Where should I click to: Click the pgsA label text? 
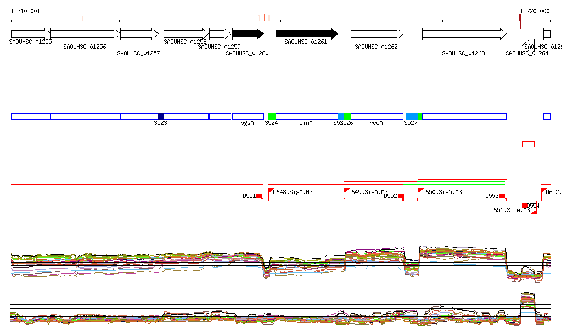click(x=248, y=123)
